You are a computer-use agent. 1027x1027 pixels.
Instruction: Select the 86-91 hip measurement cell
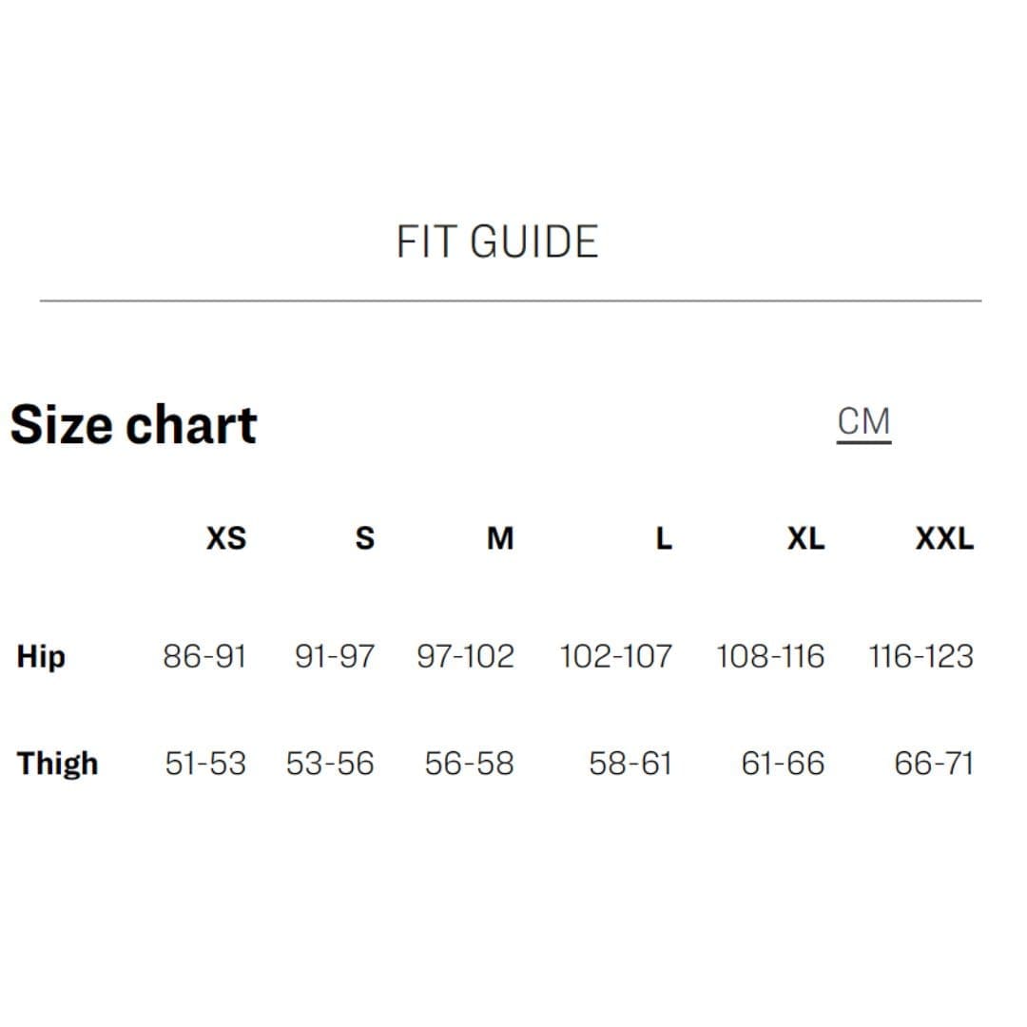point(204,656)
